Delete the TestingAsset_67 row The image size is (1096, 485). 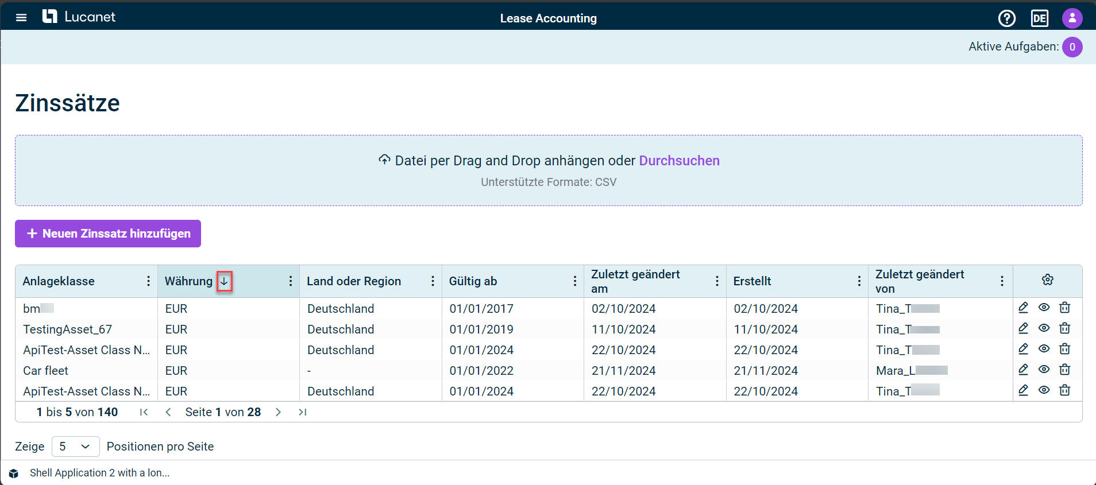point(1065,328)
